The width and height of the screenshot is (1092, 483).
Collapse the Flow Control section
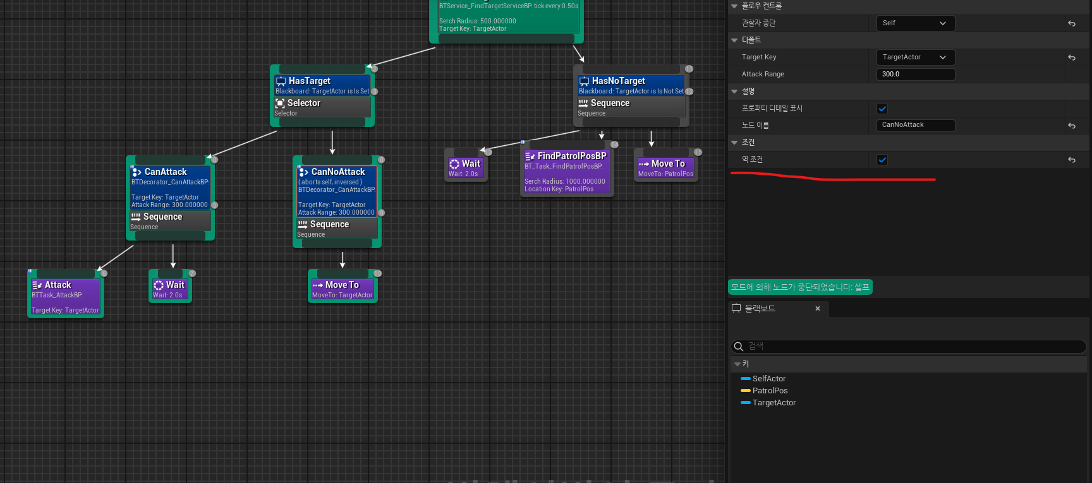(x=734, y=6)
